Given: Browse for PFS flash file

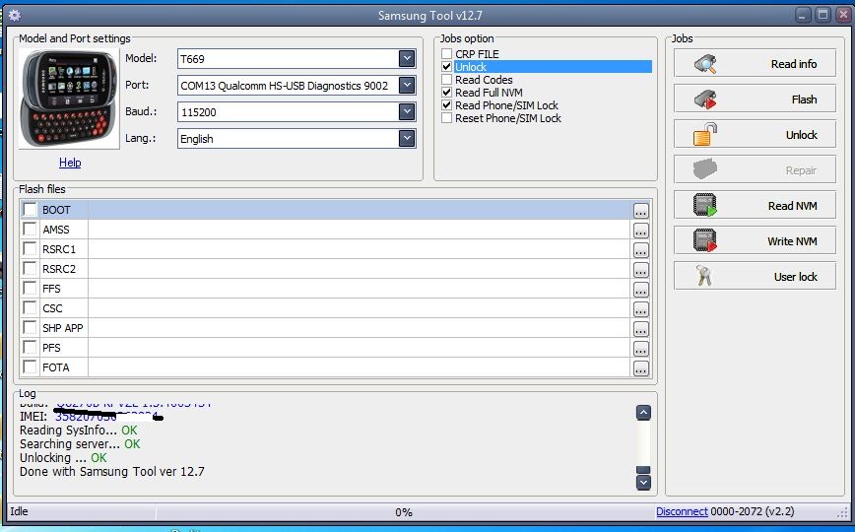Looking at the screenshot, I should (x=640, y=348).
